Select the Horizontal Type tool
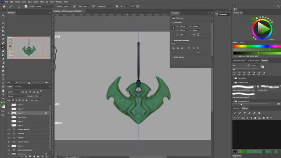The width and height of the screenshot is (281, 158). [3, 79]
